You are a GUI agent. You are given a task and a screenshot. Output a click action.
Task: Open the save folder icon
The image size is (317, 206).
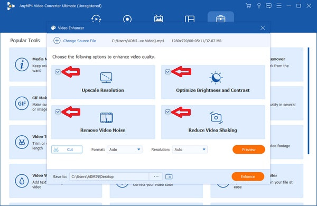(x=169, y=177)
